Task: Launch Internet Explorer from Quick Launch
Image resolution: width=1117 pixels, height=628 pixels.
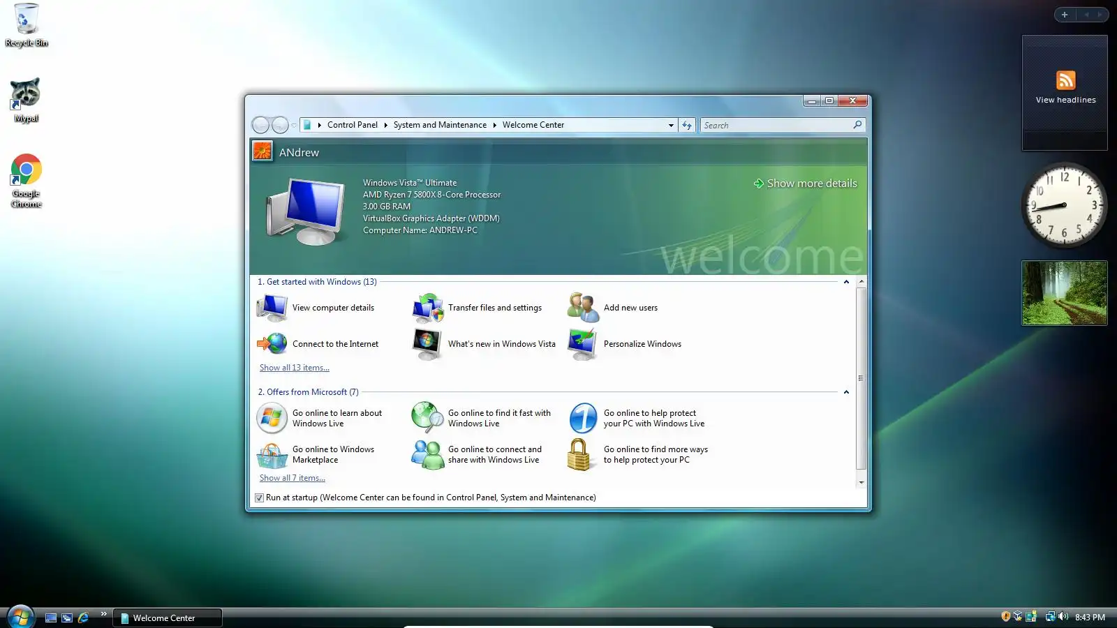Action: 83,618
